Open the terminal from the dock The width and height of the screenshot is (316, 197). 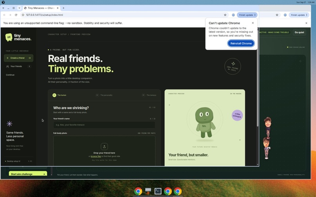(158, 191)
